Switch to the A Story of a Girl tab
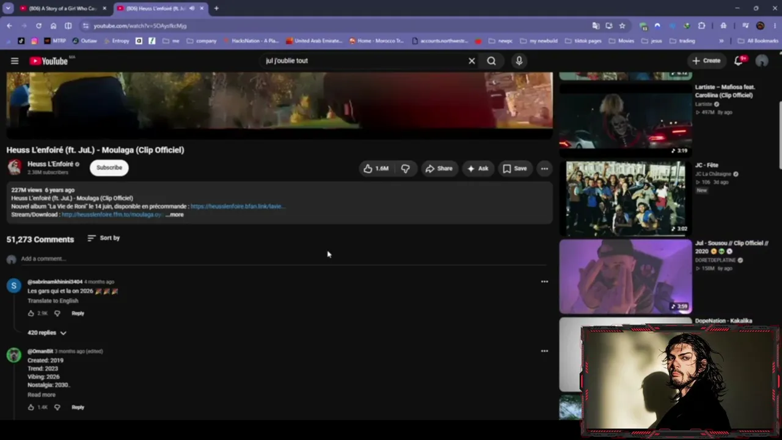The height and width of the screenshot is (440, 782). pos(62,9)
